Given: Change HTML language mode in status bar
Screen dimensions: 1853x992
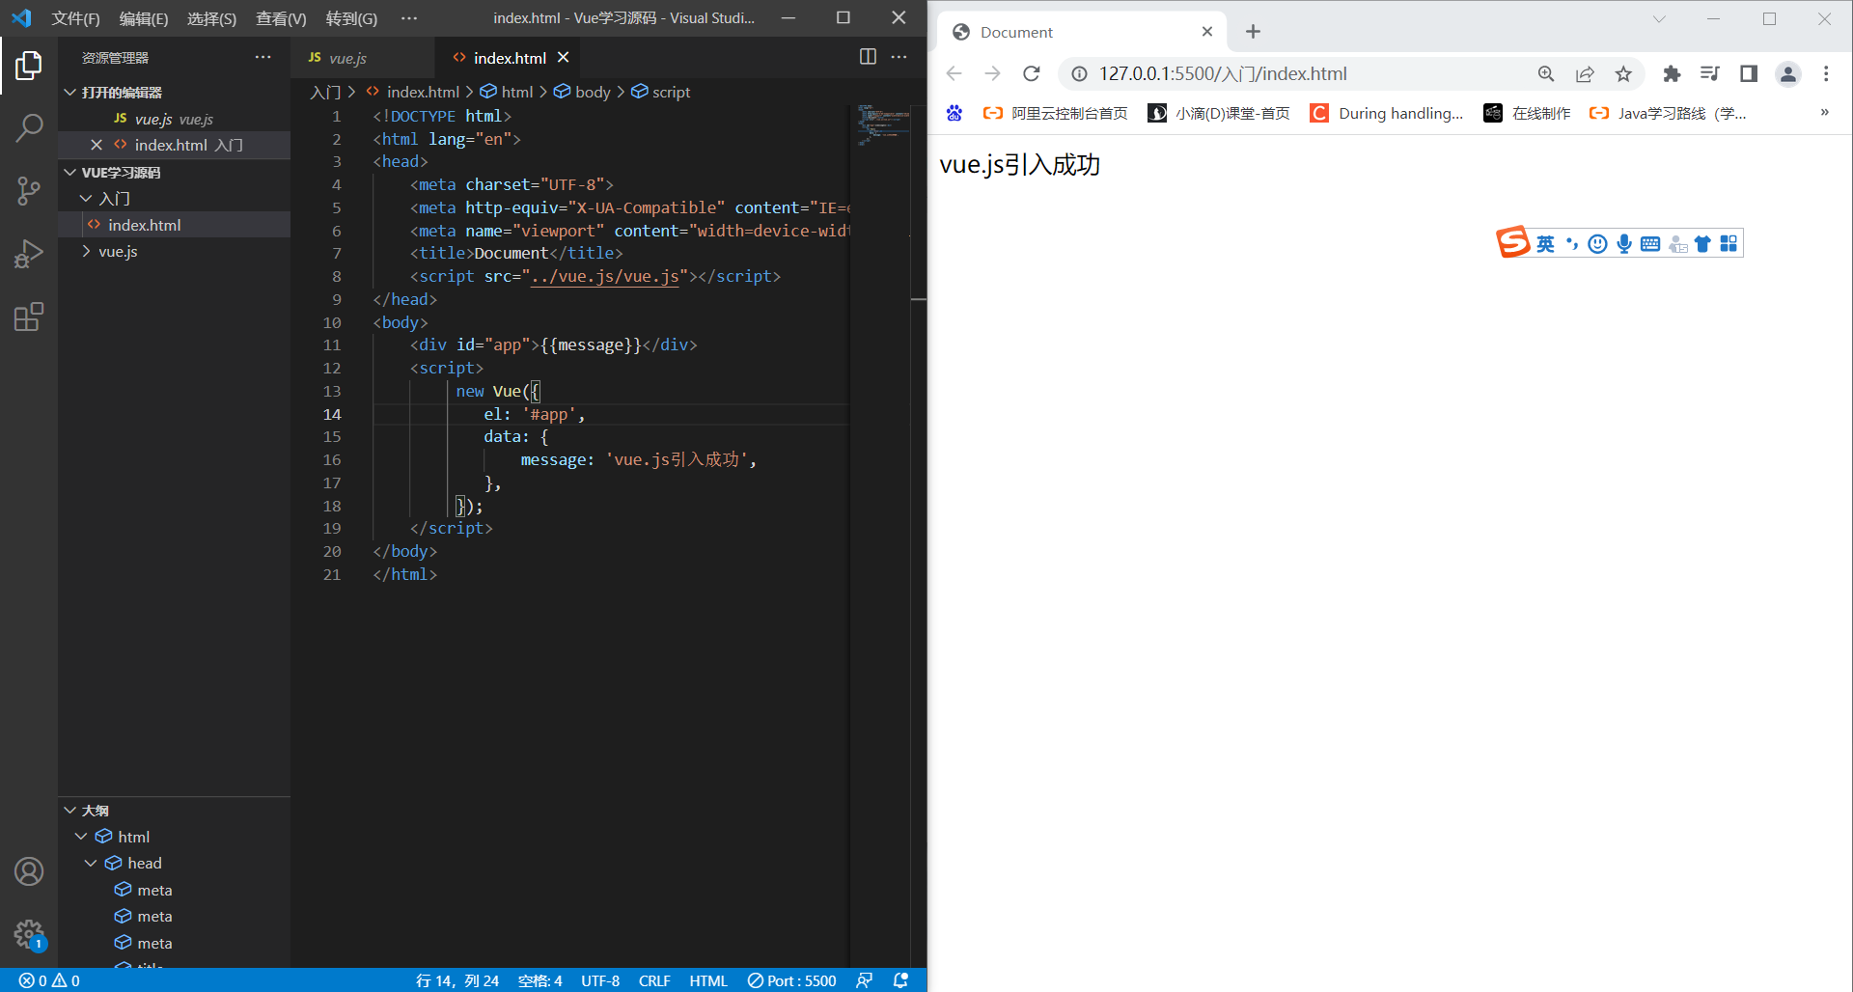Looking at the screenshot, I should pos(708,980).
